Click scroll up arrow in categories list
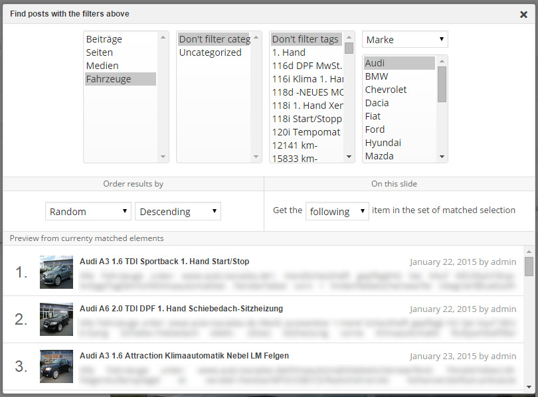This screenshot has width=538, height=397. point(256,37)
